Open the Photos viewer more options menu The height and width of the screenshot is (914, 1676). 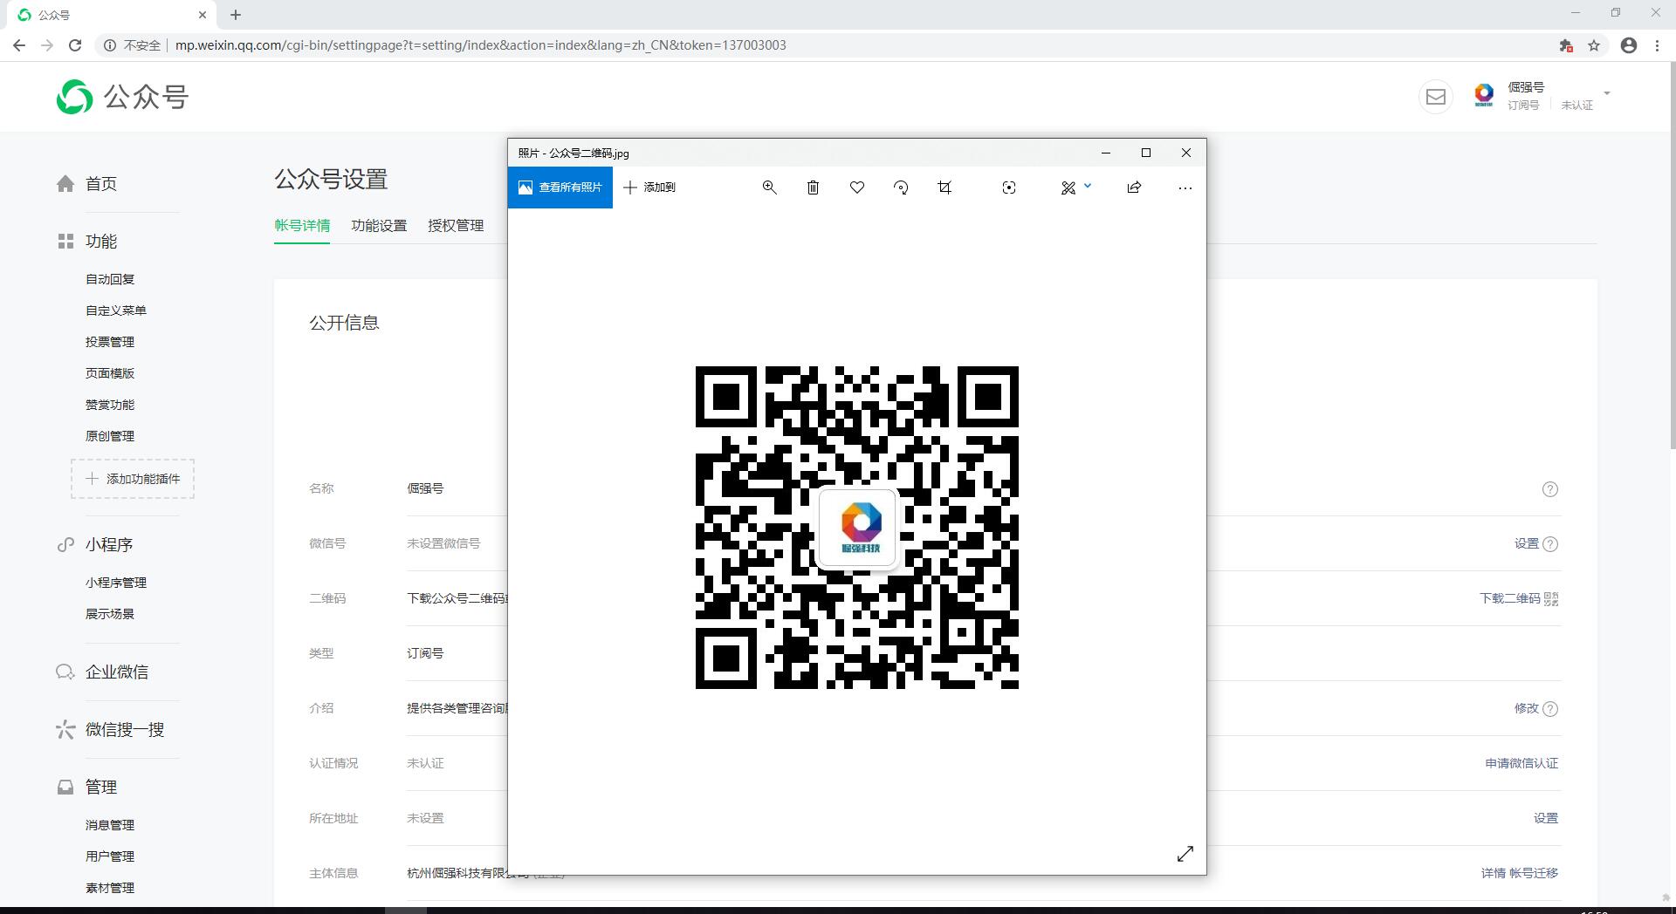click(x=1185, y=187)
